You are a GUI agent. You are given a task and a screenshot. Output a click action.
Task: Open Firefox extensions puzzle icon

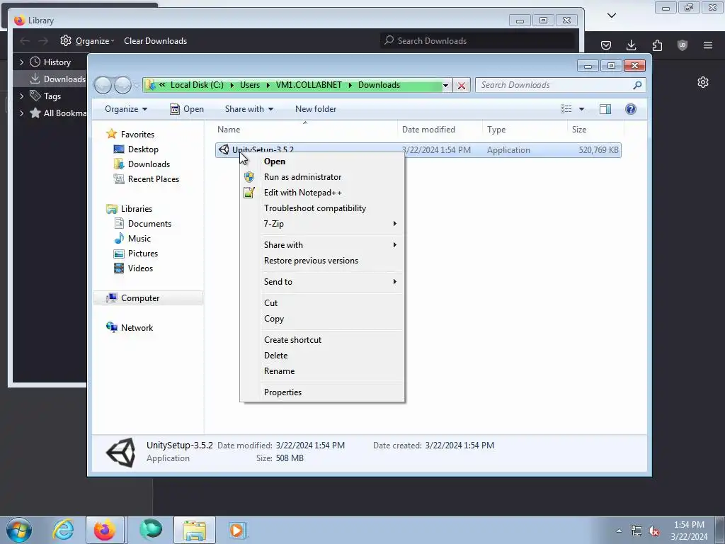657,45
